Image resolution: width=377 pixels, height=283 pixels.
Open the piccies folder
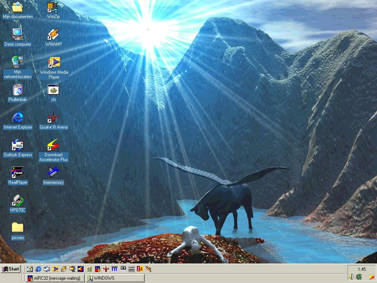point(18,228)
